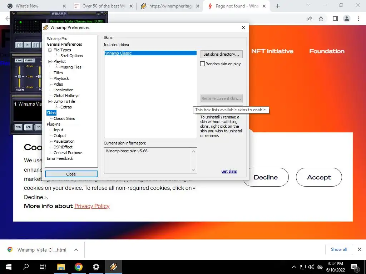Switch to the winampheritage browser tab

169,6
